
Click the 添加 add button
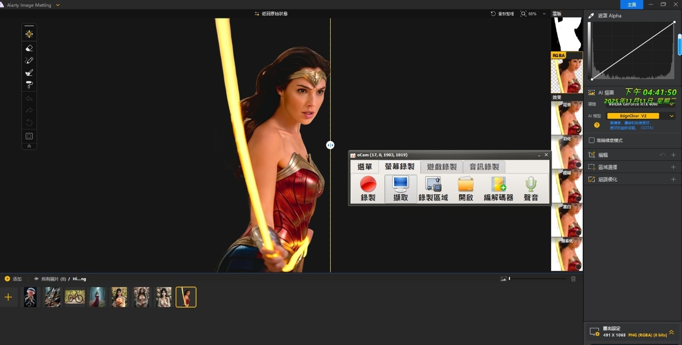(13, 279)
